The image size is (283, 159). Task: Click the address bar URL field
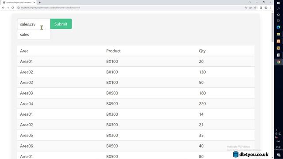click(130, 8)
